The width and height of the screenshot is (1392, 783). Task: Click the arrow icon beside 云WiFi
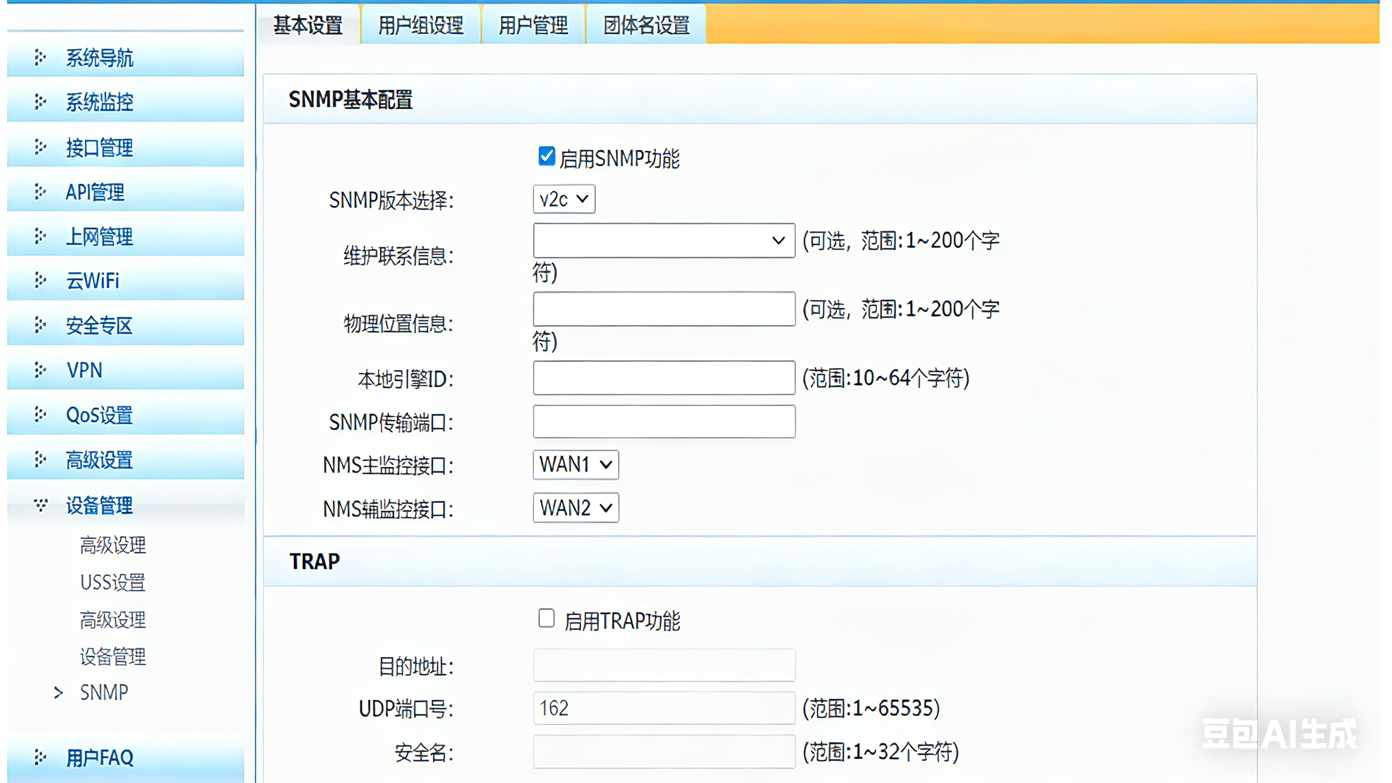click(39, 280)
